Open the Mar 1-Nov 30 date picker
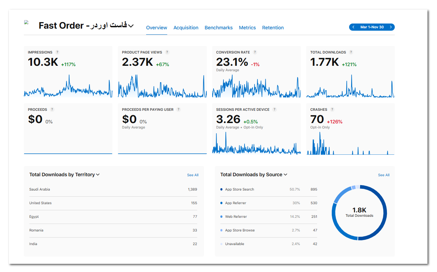This screenshot has height=272, width=437. coord(372,27)
